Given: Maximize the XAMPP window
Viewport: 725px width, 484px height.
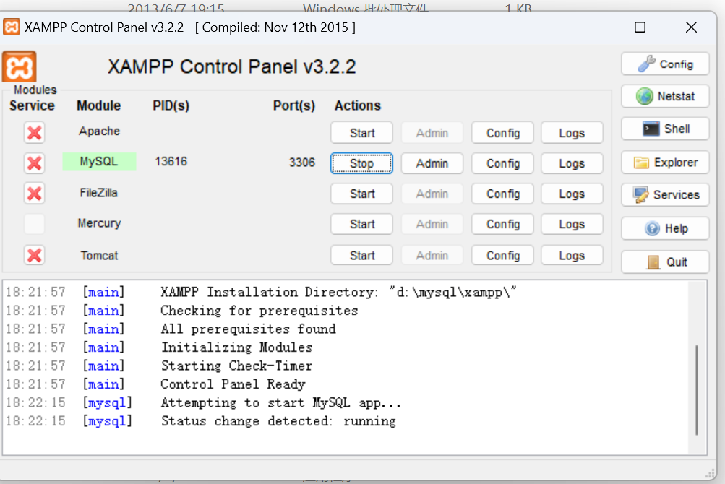Looking at the screenshot, I should point(640,27).
